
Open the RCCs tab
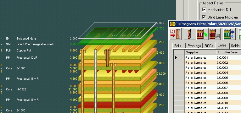209,46
